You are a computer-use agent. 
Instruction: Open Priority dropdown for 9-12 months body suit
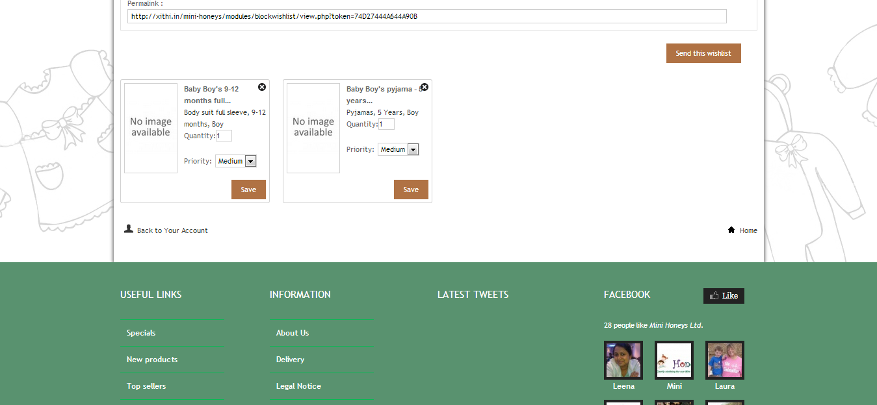[236, 161]
